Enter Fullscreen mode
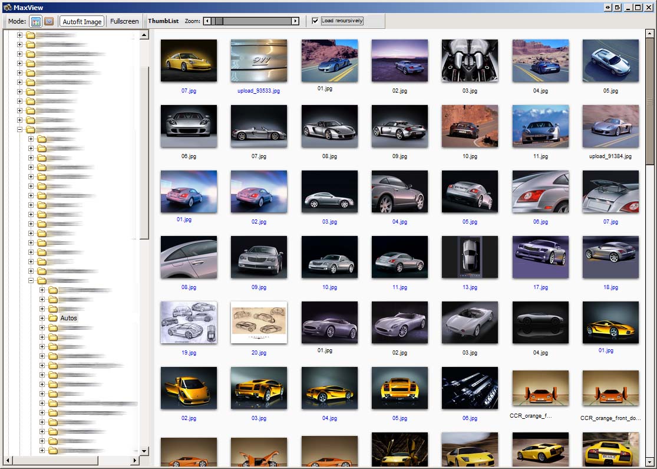 click(x=124, y=21)
